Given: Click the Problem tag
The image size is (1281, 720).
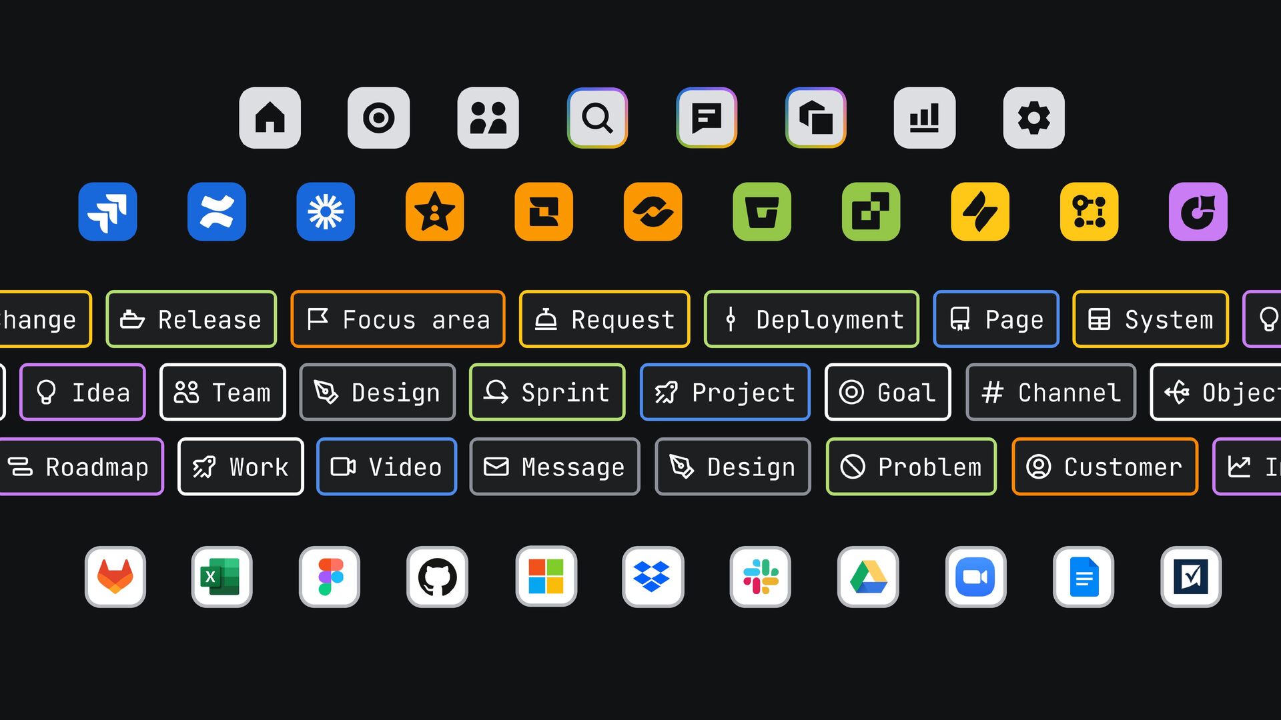Looking at the screenshot, I should click(911, 467).
